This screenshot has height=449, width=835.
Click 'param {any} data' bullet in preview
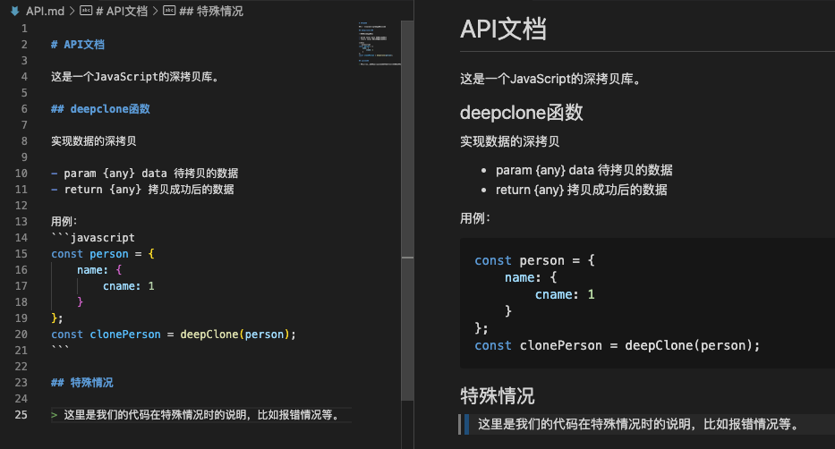(584, 170)
